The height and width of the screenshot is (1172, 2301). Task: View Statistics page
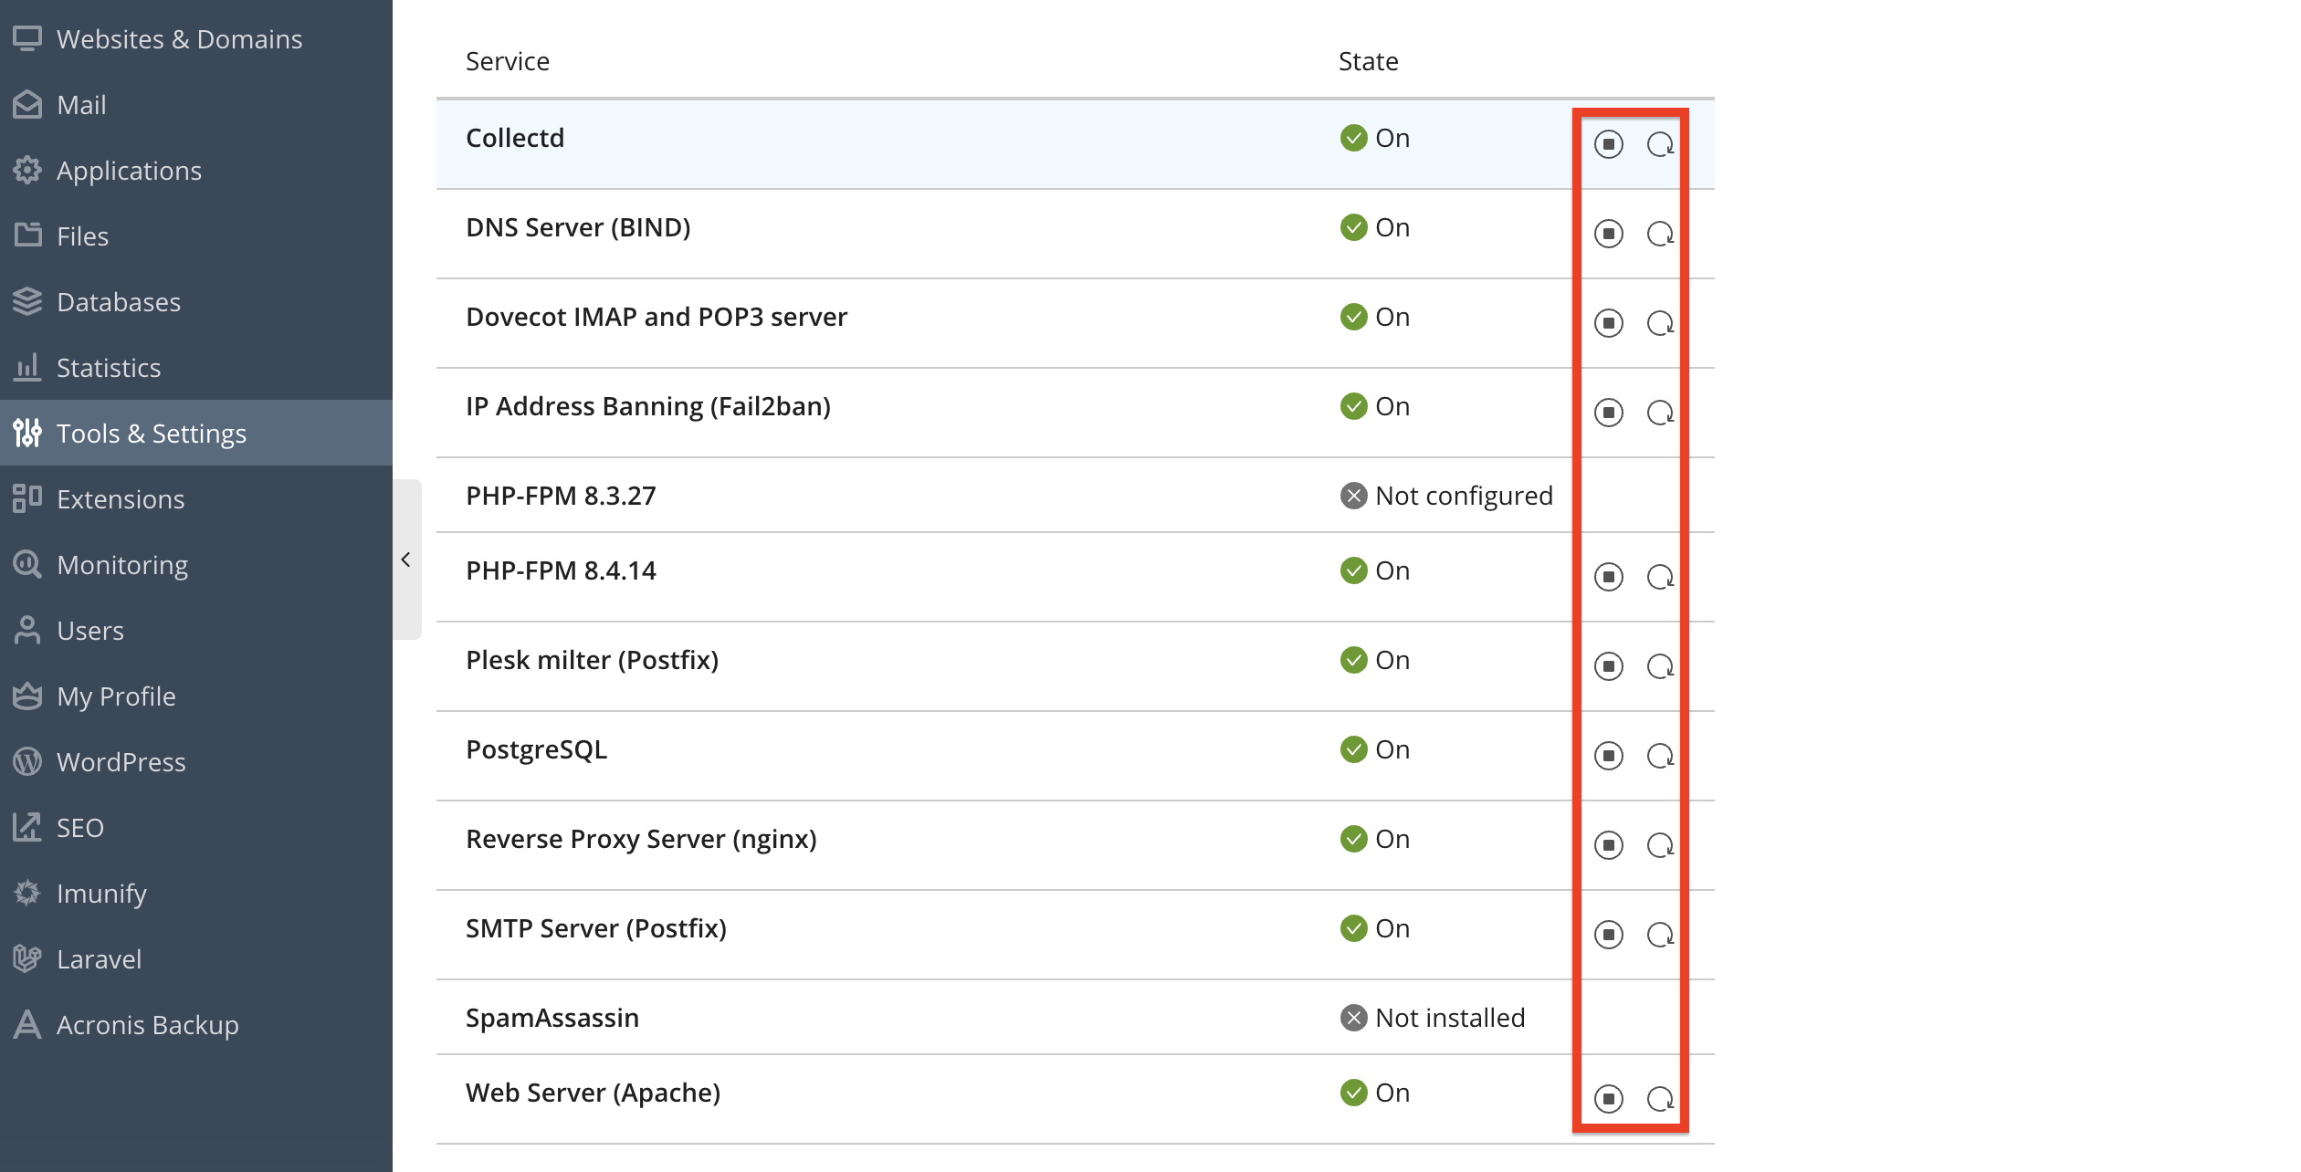tap(196, 368)
